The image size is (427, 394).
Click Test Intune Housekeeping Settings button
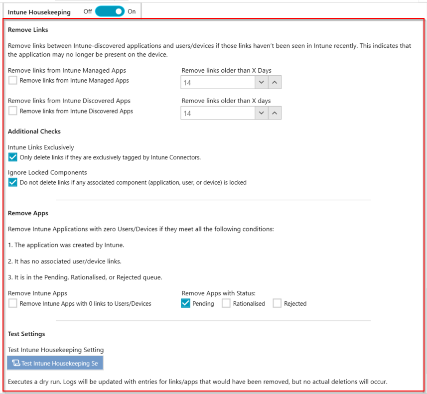pyautogui.click(x=55, y=363)
